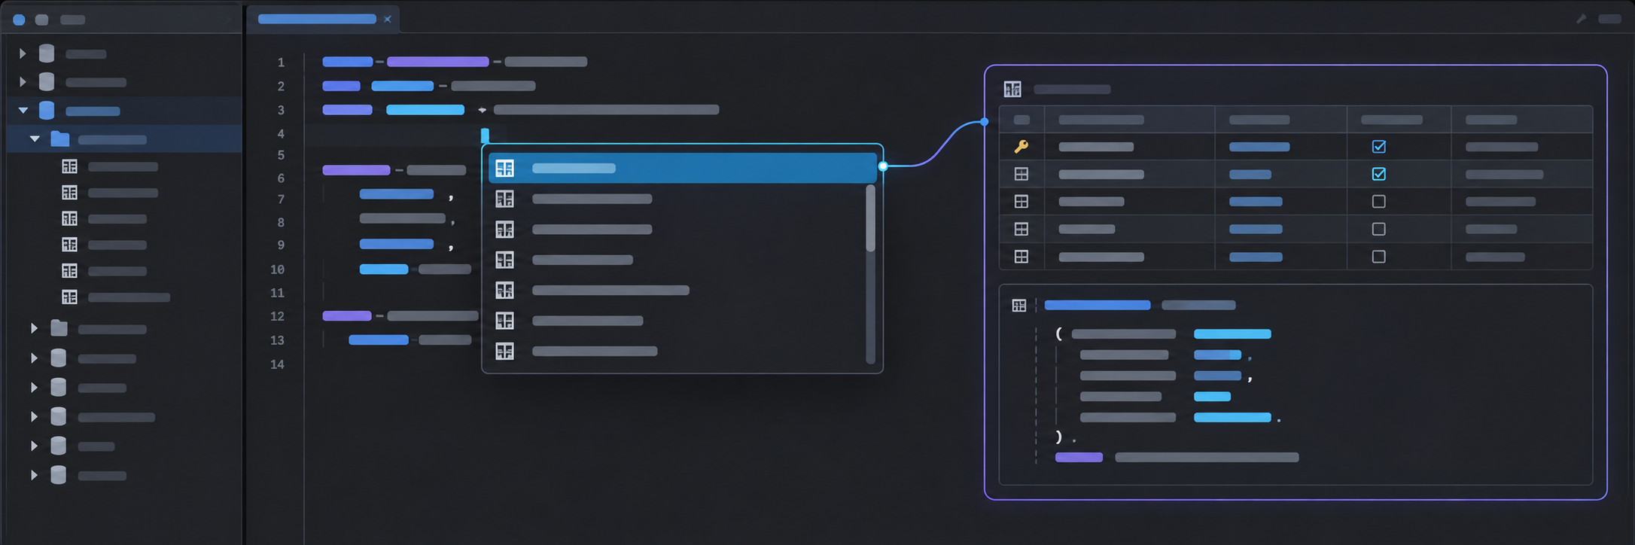The image size is (1635, 545).
Task: Click the gray square button beside the blue dot
Action: point(42,20)
